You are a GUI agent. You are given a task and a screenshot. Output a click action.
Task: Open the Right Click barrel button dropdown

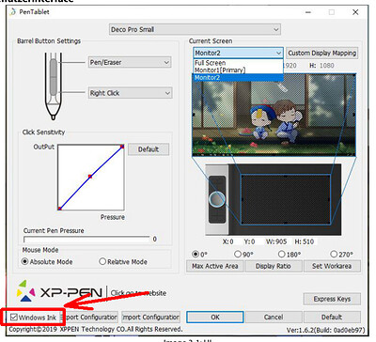130,93
